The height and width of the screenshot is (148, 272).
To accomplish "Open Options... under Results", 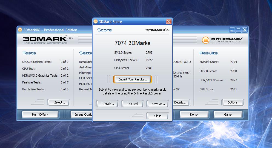I will (234, 102).
